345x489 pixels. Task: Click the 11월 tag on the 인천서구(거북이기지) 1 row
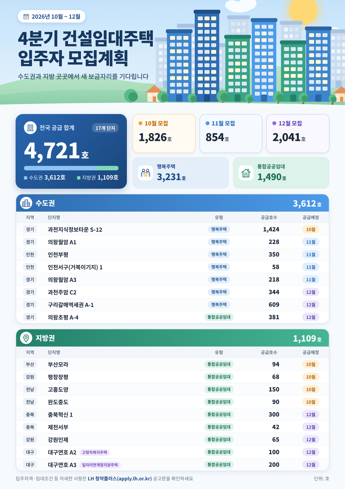[x=311, y=267]
